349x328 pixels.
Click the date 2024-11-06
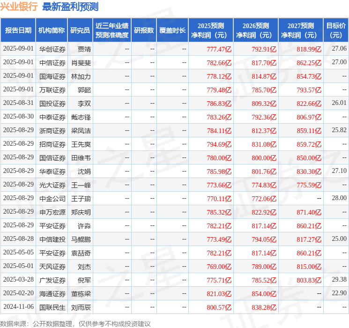point(18,306)
